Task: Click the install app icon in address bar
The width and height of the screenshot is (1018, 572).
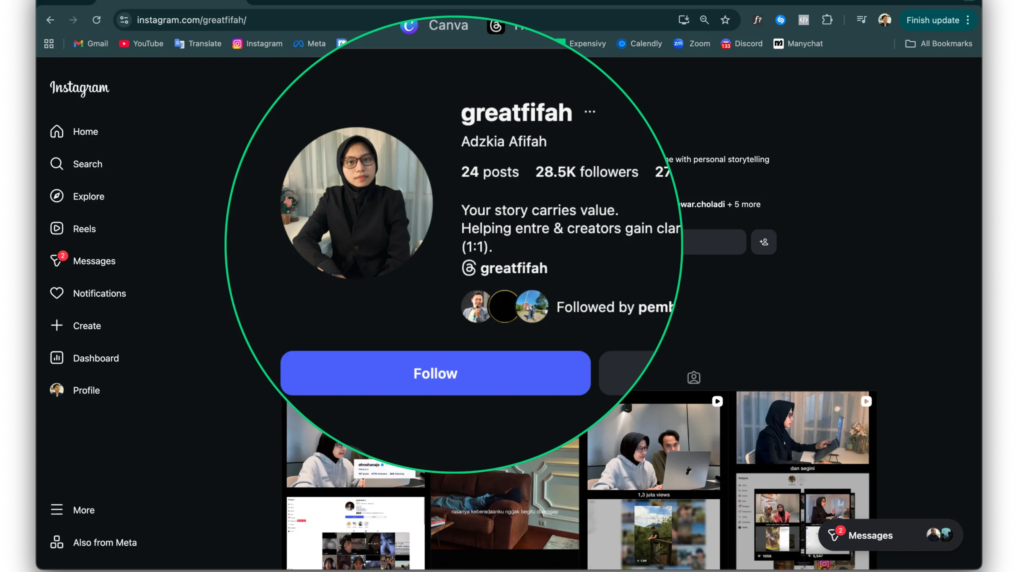Action: pos(684,20)
